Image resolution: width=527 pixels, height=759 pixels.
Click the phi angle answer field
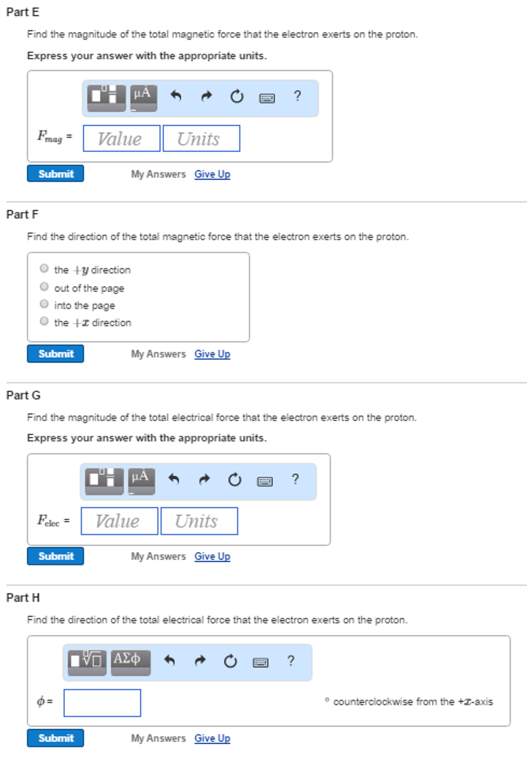pos(102,703)
